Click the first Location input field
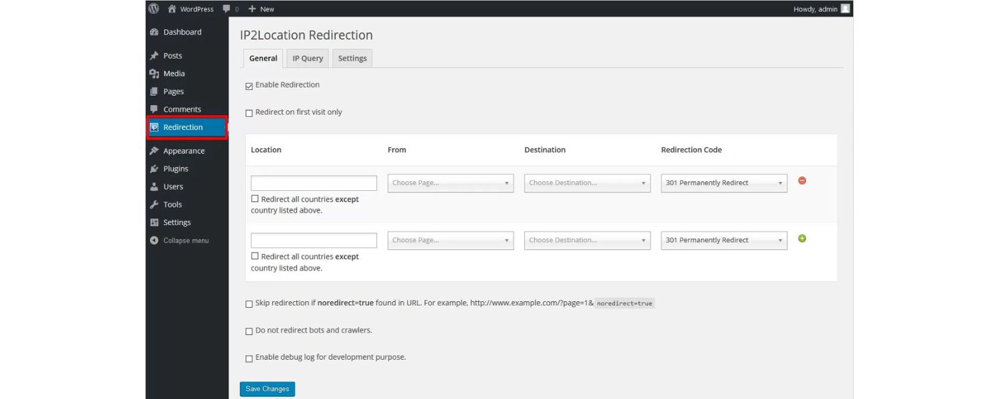Viewport: 999px width, 399px height. point(313,182)
